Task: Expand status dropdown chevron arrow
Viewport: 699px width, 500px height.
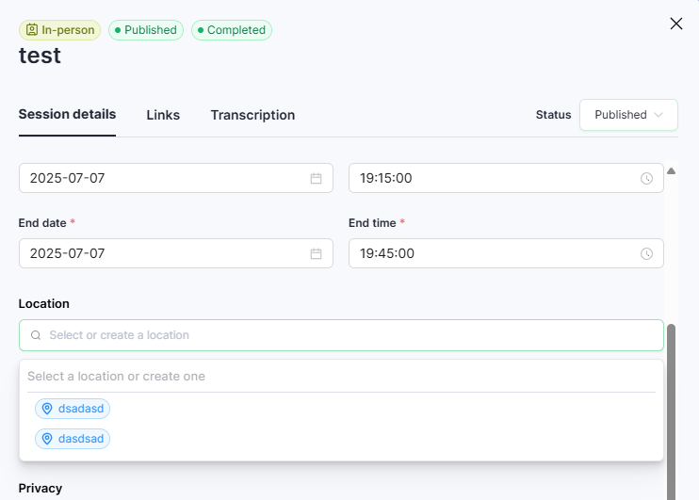Action: 658,115
